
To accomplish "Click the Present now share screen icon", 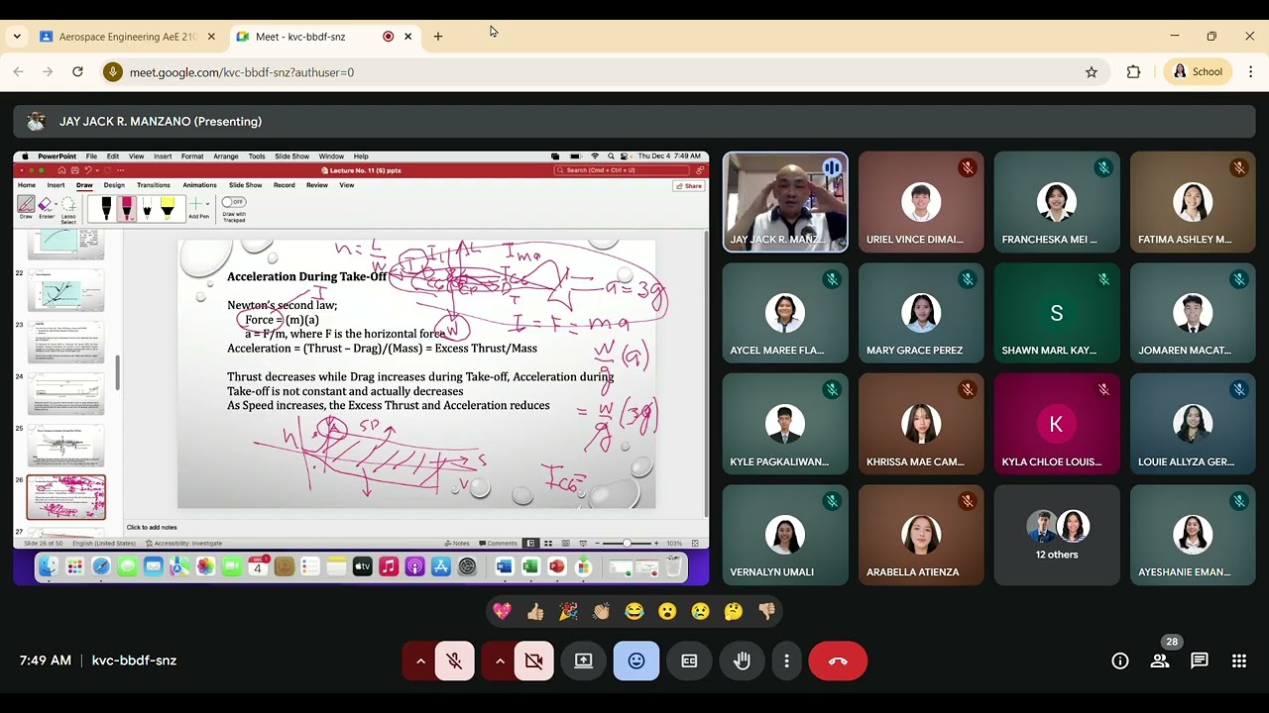I will pos(584,661).
